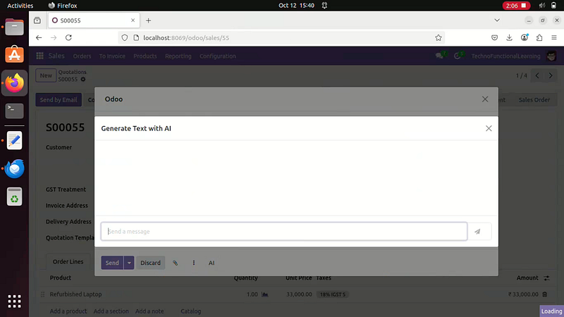Open the messages conversation icon in navbar
This screenshot has height=317, width=564.
pos(440,56)
